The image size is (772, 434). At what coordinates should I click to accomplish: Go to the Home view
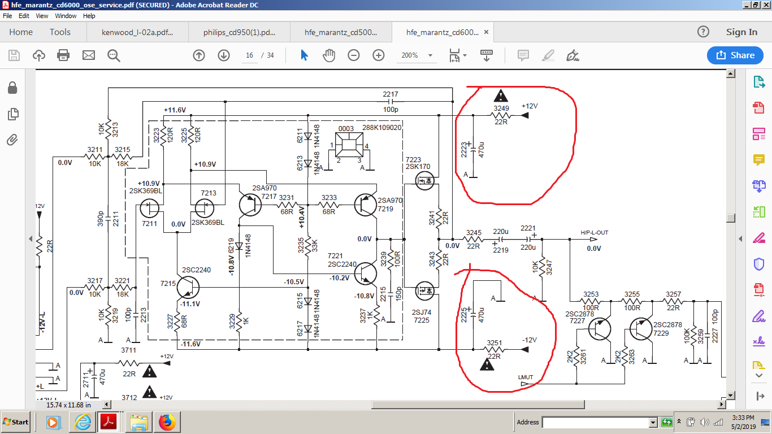point(21,32)
